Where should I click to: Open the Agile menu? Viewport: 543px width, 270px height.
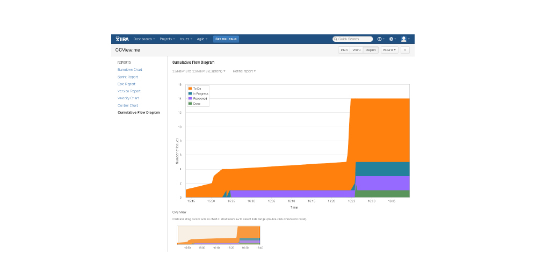click(x=202, y=39)
